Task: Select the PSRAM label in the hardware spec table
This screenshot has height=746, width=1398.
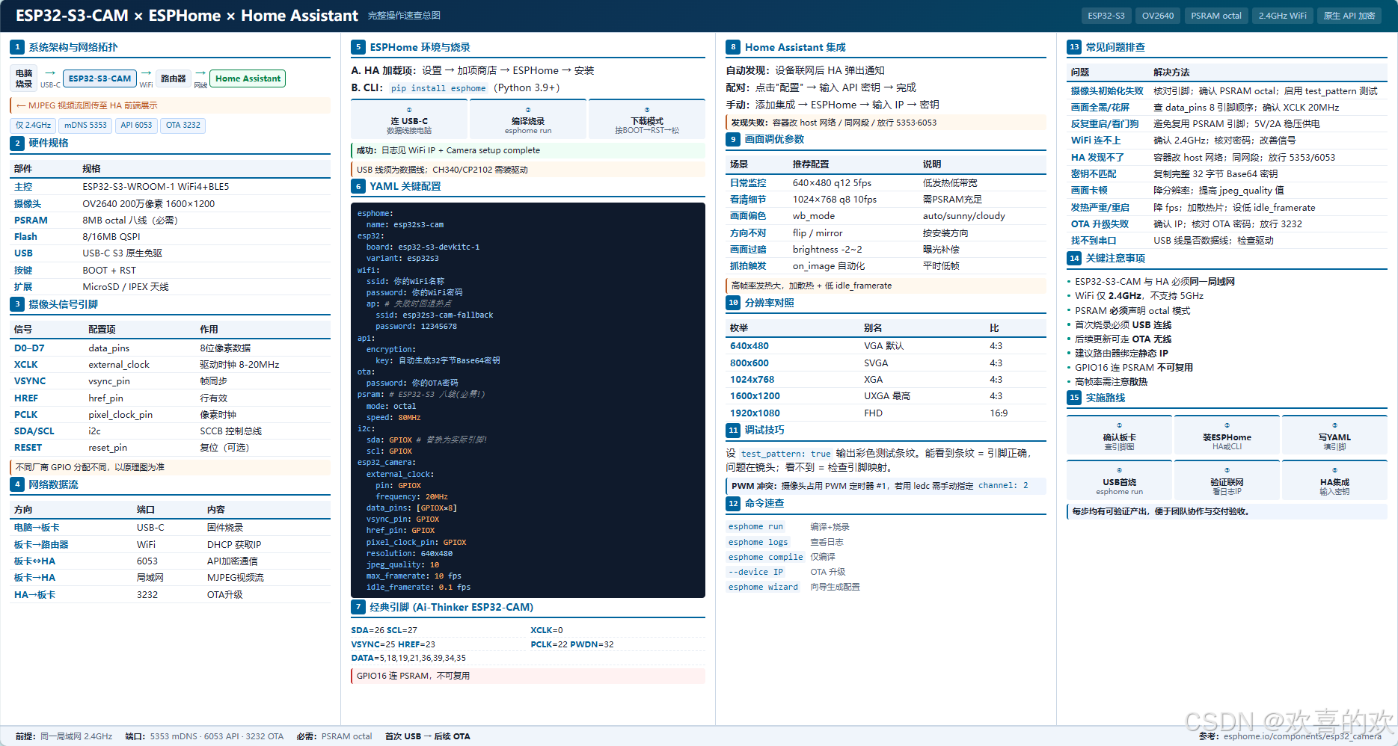Action: click(31, 221)
